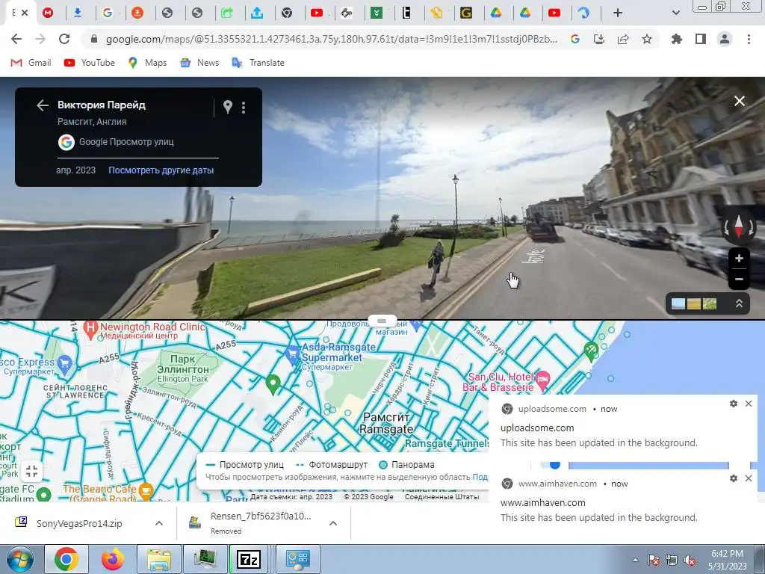Click the Парк Эллингтон label on map
Viewport: 765px width, 574px height.
(183, 364)
